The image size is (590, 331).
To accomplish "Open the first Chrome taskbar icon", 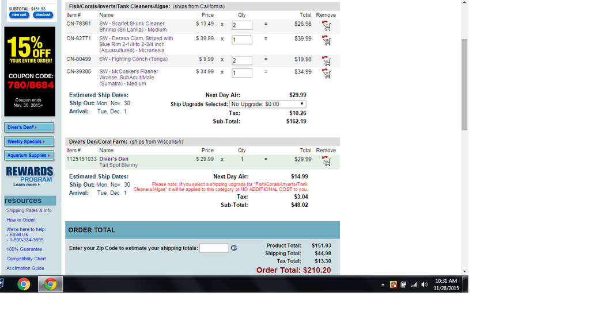I will point(24,284).
